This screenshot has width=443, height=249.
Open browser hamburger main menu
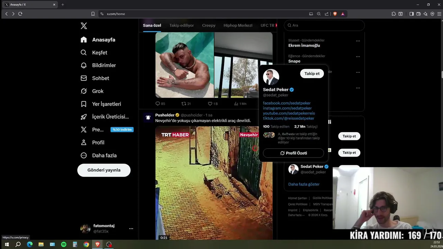click(440, 14)
